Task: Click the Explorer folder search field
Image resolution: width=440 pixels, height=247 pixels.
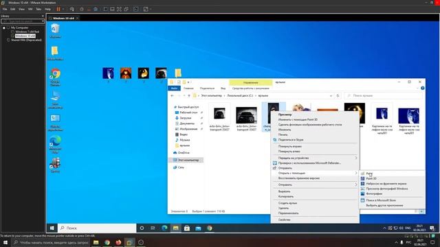Action: (384, 96)
